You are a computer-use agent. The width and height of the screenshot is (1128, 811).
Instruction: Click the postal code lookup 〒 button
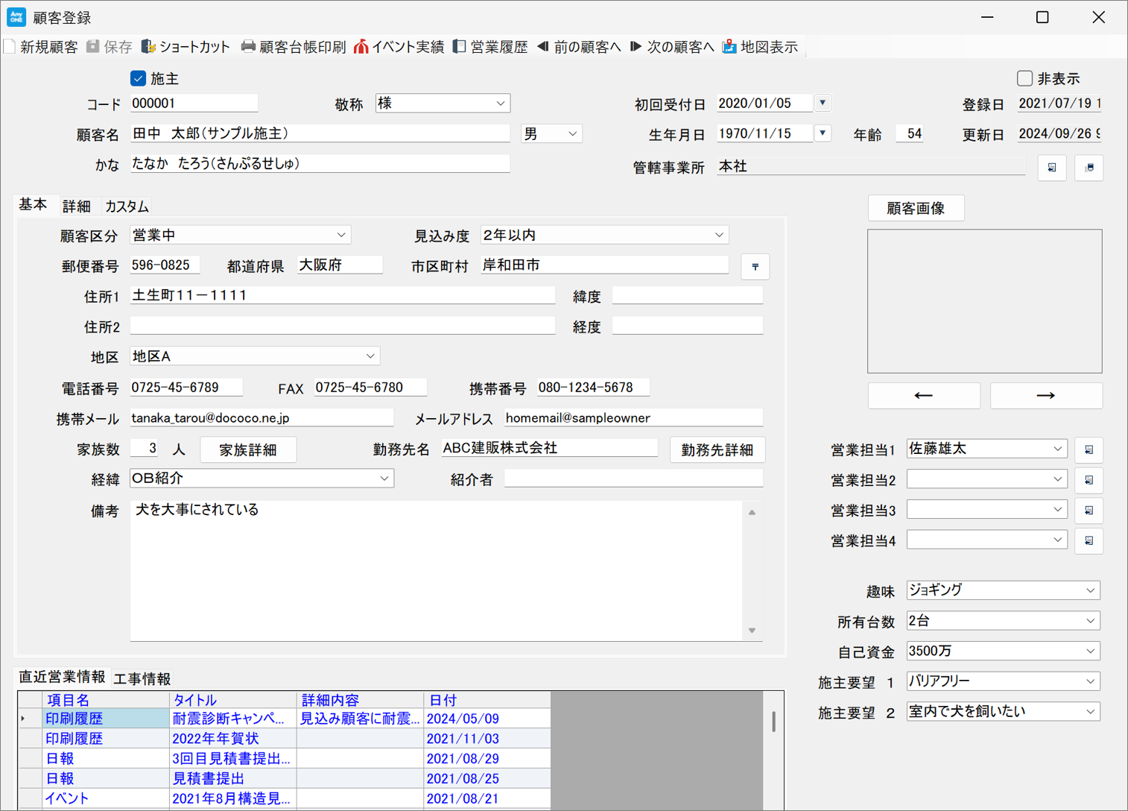[x=755, y=267]
